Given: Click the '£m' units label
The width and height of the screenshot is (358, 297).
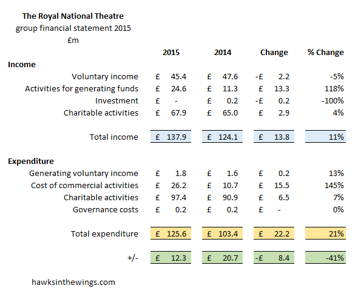Looking at the screenshot, I should (73, 41).
